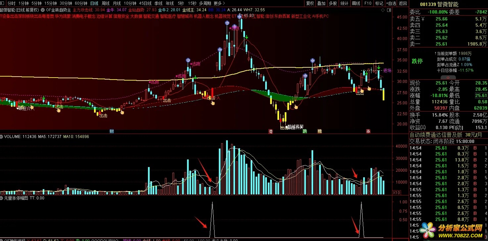Select the 30分钟 period tab

pyautogui.click(x=66, y=3)
